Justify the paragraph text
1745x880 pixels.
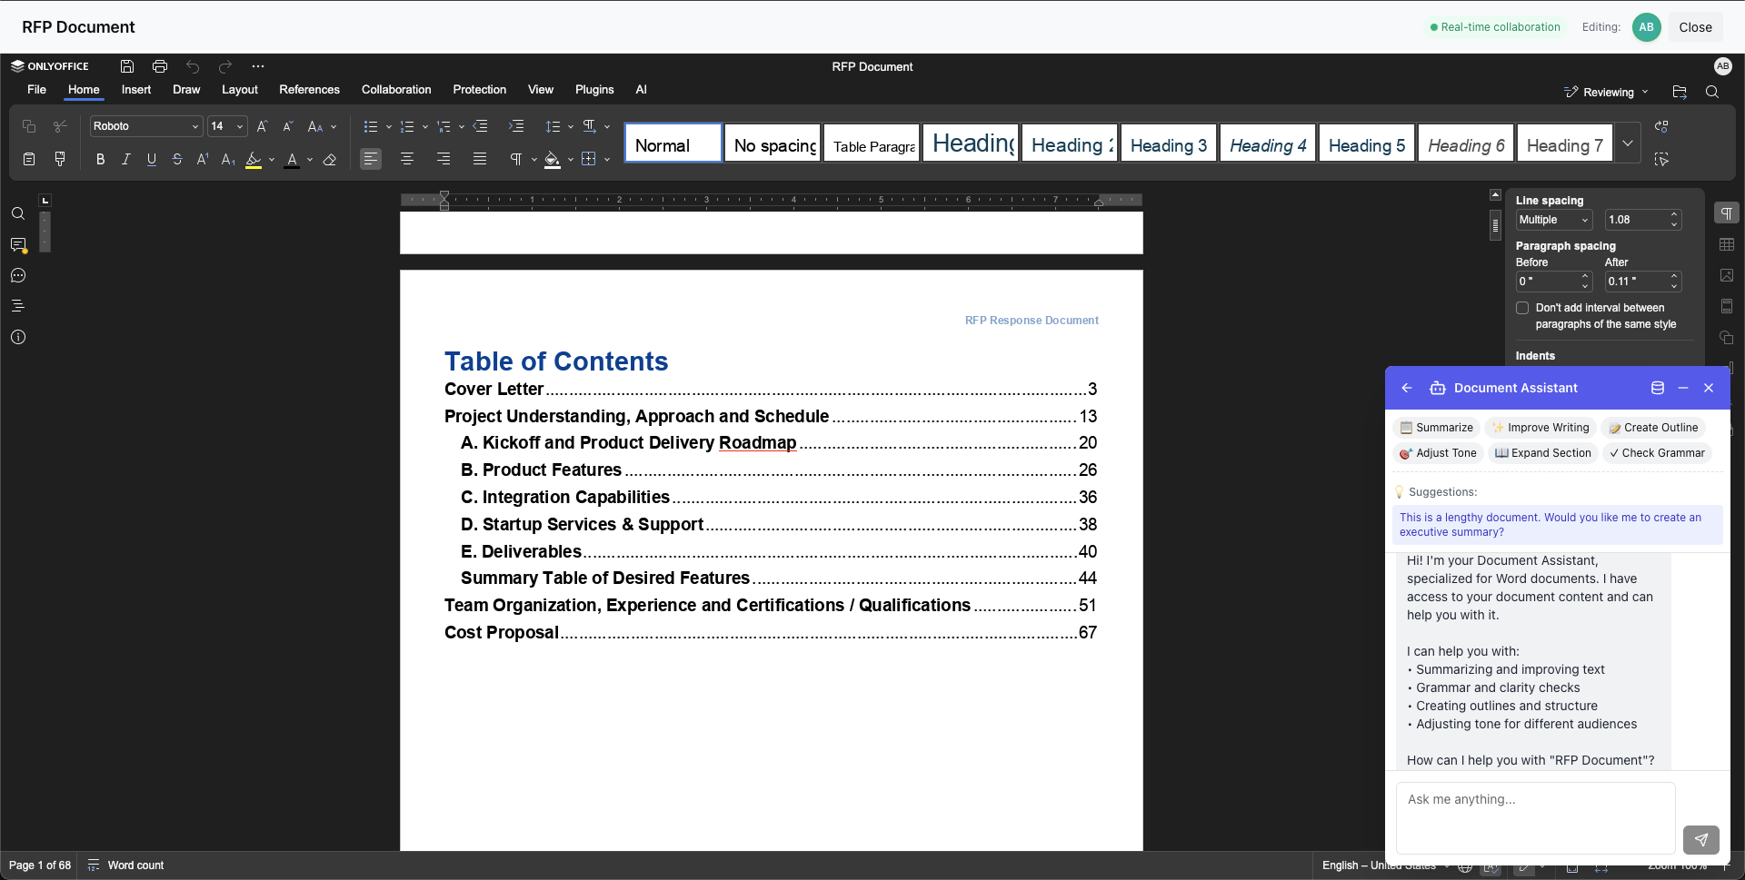coord(480,159)
